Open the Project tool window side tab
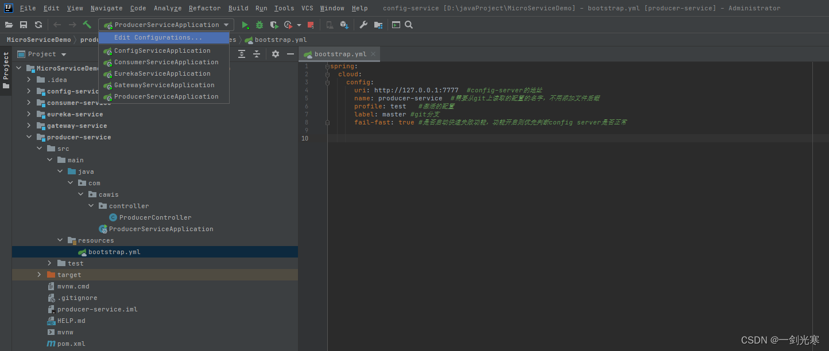Viewport: 829px width, 351px height. [x=6, y=71]
